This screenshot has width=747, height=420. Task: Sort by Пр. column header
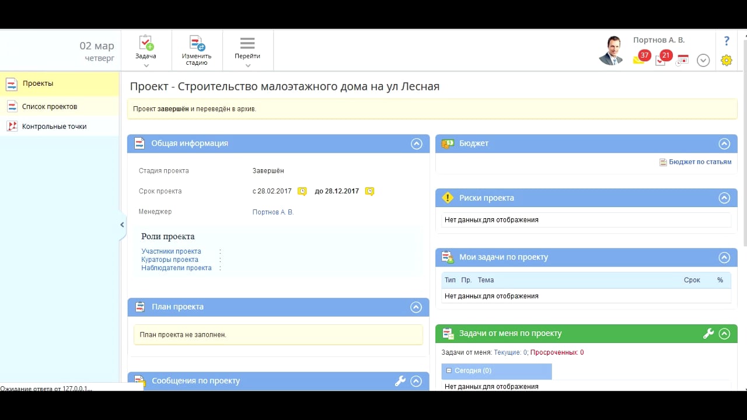466,280
